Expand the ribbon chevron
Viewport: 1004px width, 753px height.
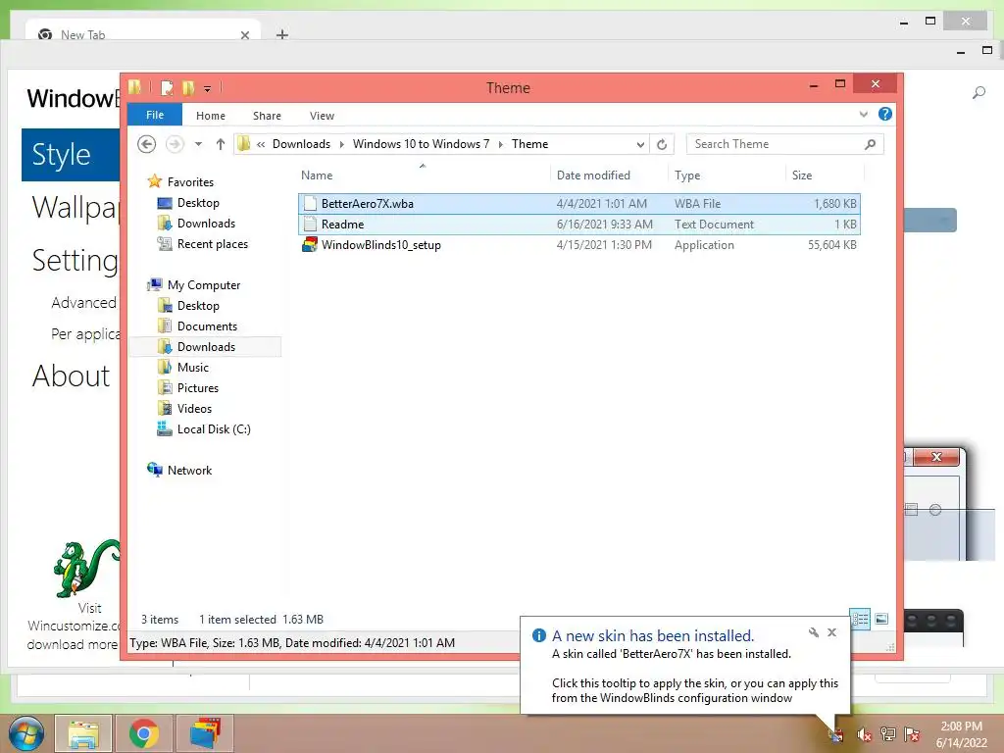[x=864, y=114]
